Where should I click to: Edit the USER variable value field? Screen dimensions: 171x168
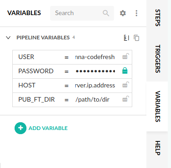[x=95, y=57]
